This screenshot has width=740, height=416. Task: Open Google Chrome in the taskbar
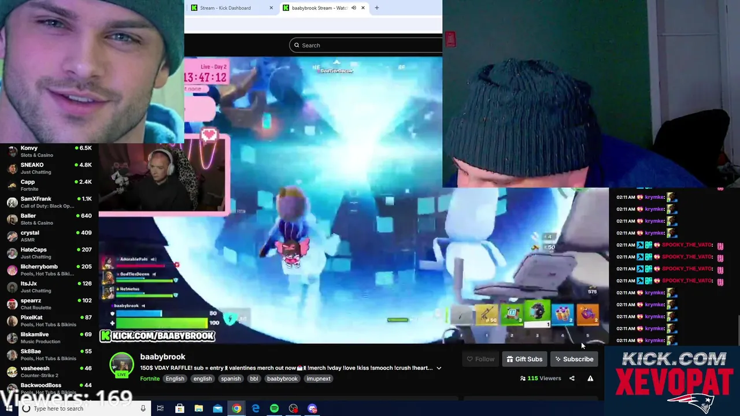click(236, 408)
